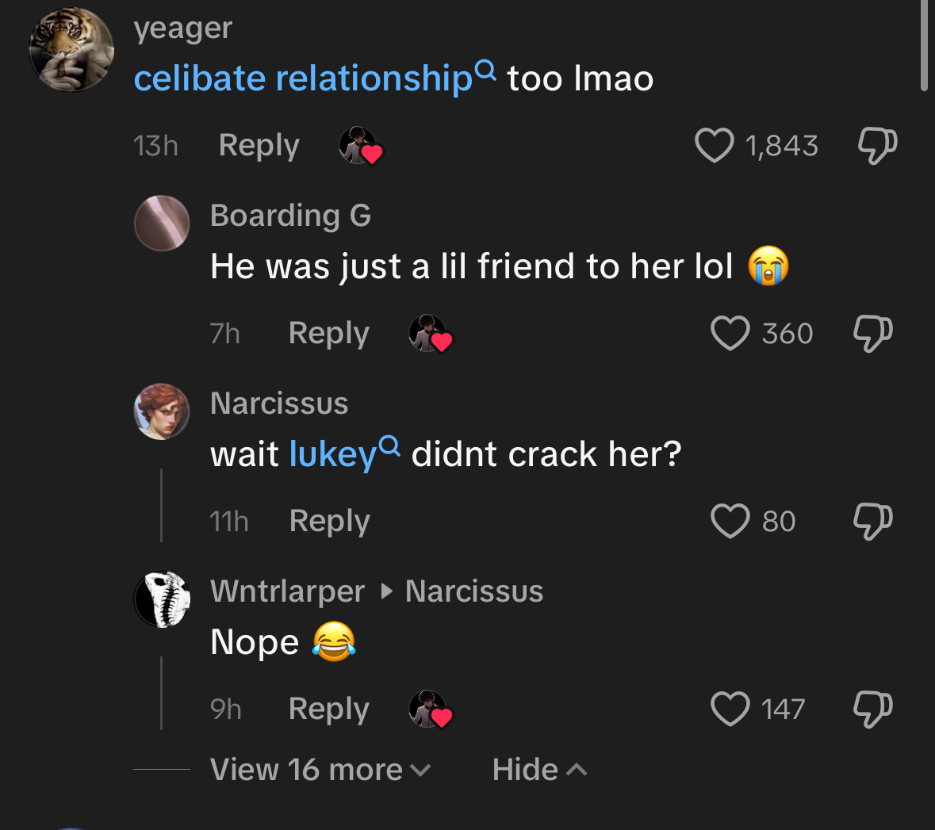Dislike yeager's comment with thumbs-down icon
Screen dimensions: 935x830
click(877, 146)
